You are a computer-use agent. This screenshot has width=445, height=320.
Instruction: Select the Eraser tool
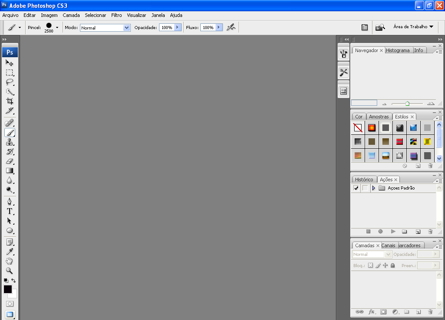(x=10, y=161)
